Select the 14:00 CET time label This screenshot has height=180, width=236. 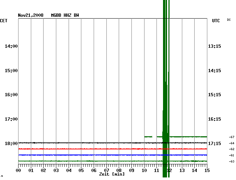(11, 46)
